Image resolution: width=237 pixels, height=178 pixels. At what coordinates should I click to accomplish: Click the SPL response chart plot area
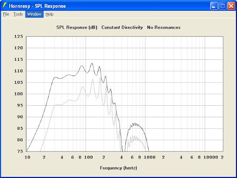point(125,94)
